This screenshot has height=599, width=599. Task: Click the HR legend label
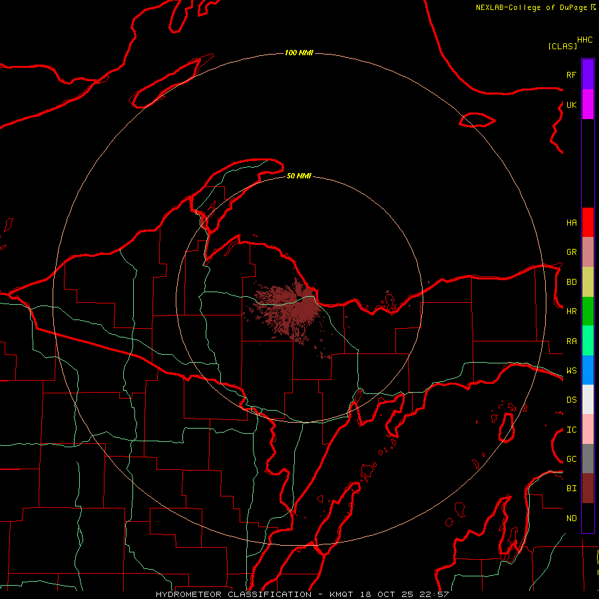click(571, 311)
